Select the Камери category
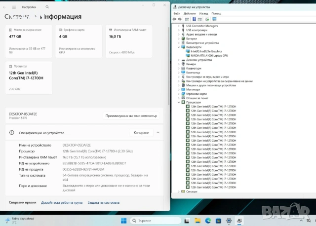Viewport: 316px width, 226px height. click(191, 64)
